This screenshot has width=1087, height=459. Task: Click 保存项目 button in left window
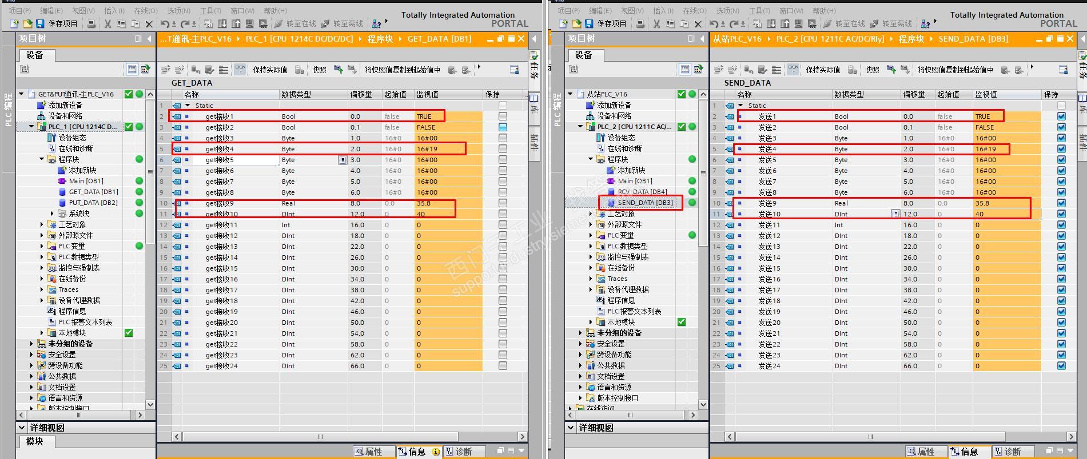[57, 24]
